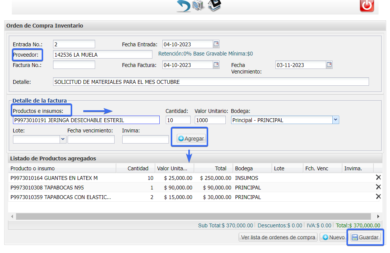Click the Valor Unita... column header

[x=175, y=168]
